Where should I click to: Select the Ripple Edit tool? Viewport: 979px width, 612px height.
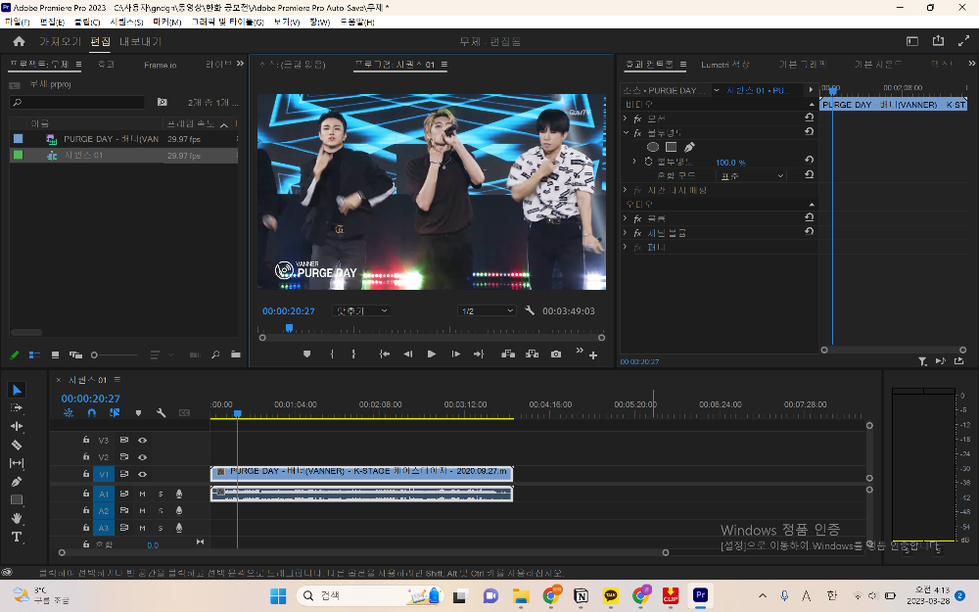click(17, 427)
